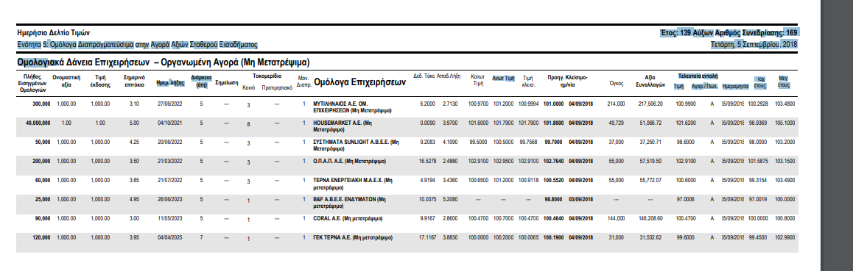The width and height of the screenshot is (853, 271).
Task: Click the previous close '102.7640'
Action: pos(553,161)
